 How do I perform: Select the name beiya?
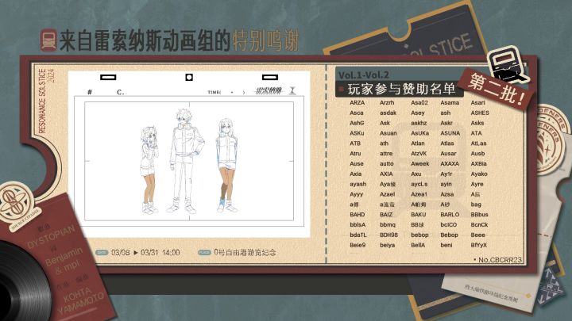pyautogui.click(x=387, y=245)
